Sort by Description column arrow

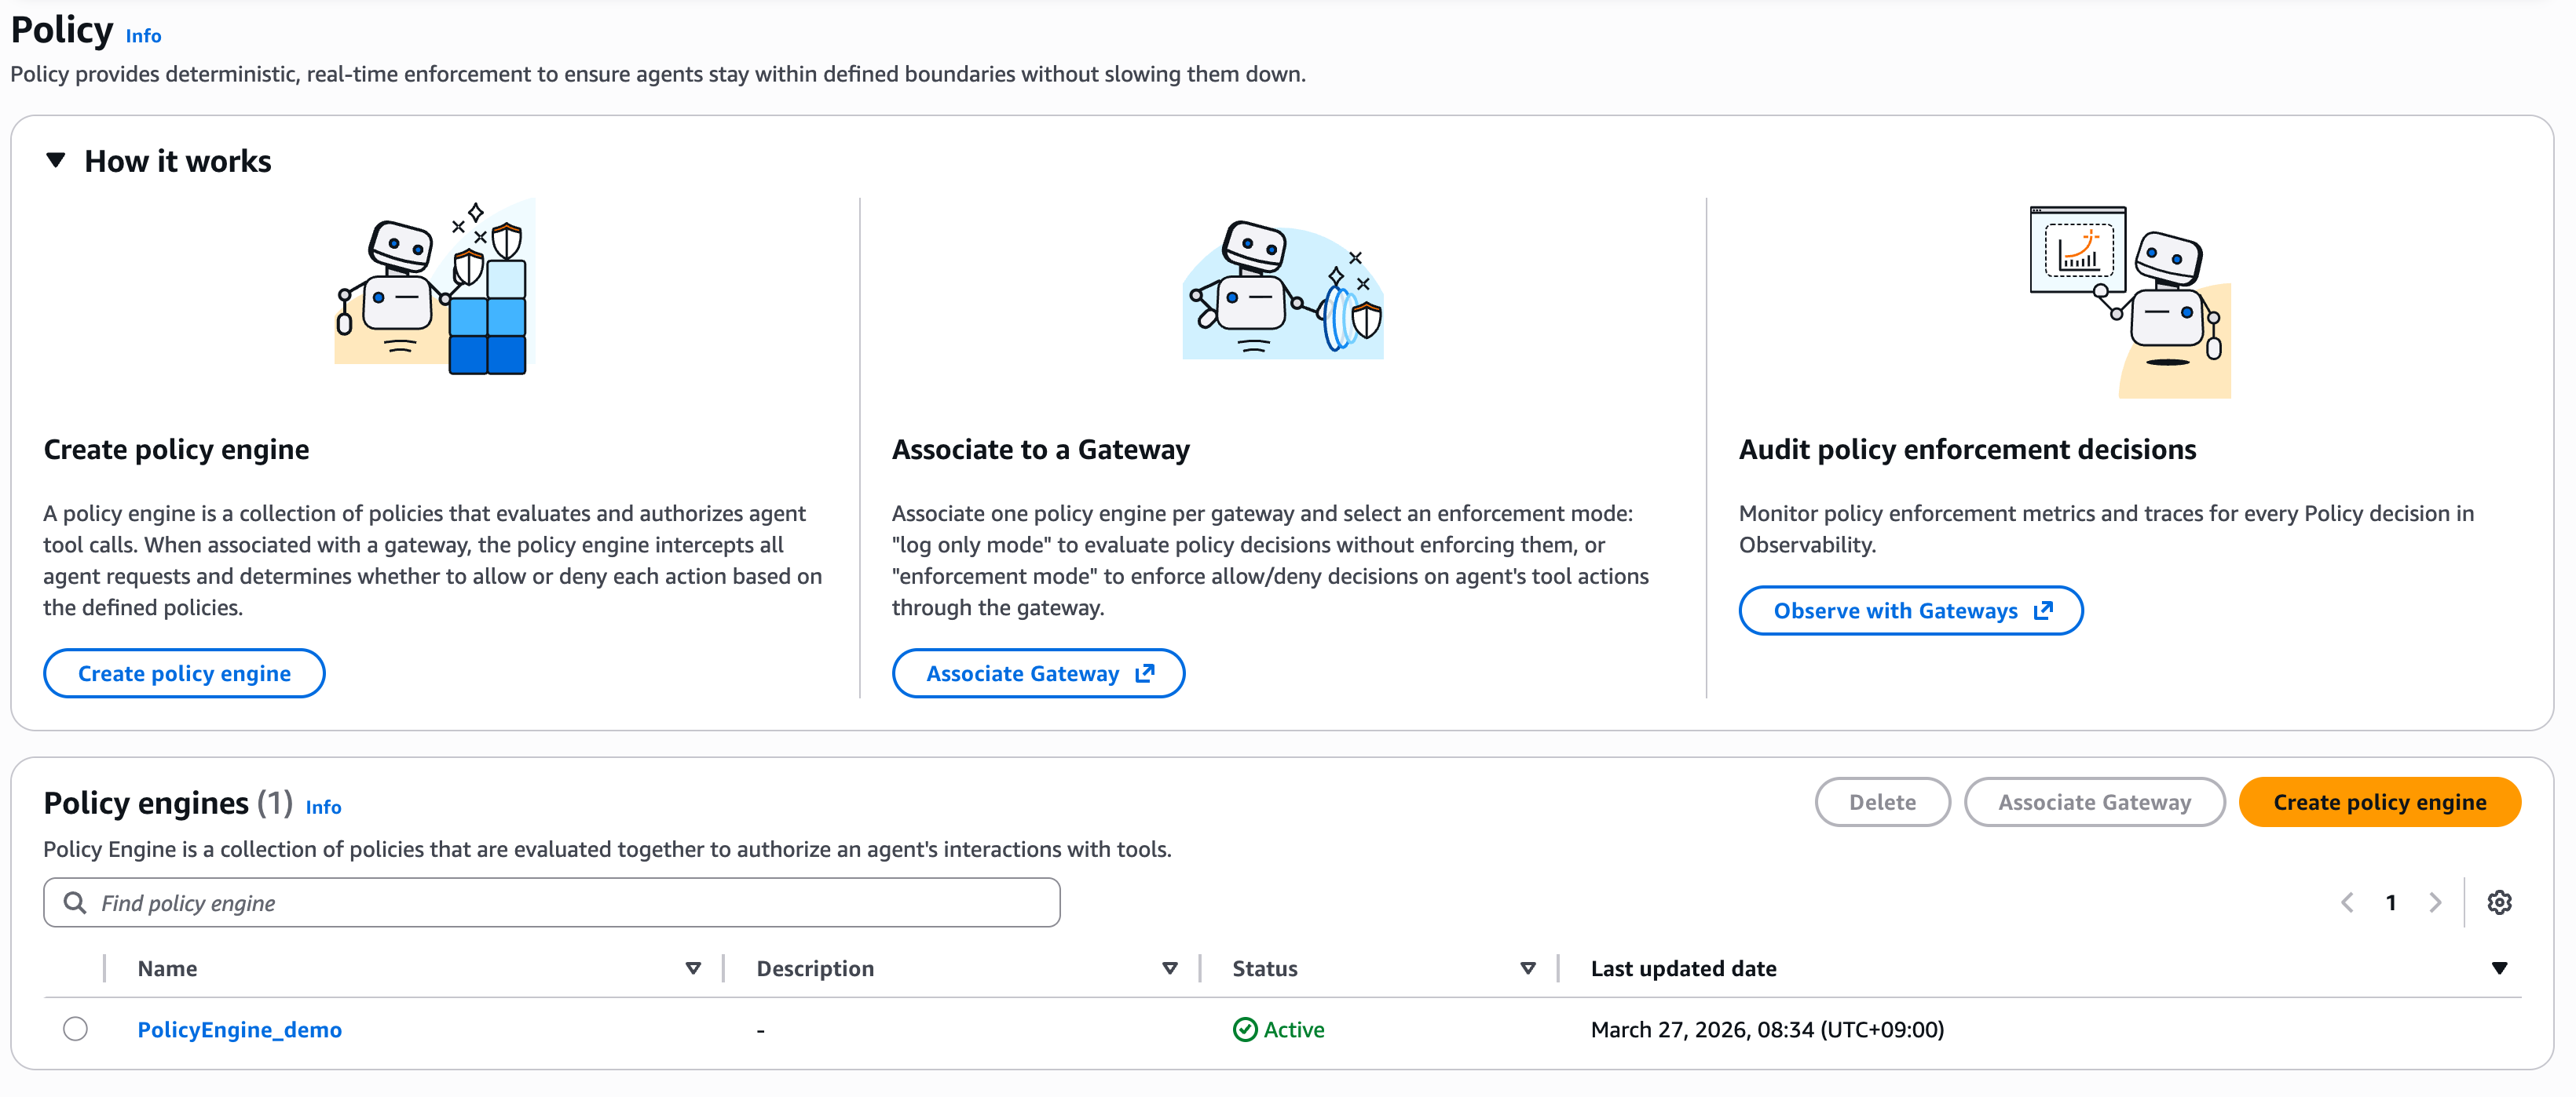click(1170, 968)
